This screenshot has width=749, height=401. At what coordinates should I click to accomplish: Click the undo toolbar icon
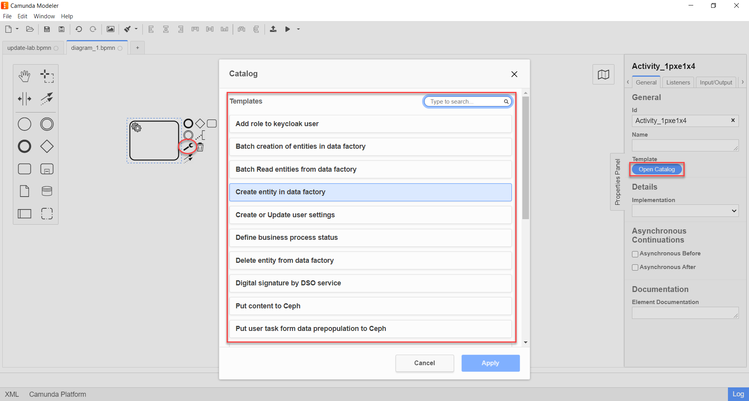pyautogui.click(x=79, y=29)
